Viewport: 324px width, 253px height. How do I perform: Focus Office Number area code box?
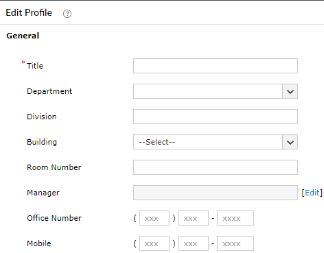154,218
